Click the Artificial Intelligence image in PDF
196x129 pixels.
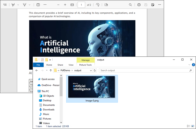[82, 38]
